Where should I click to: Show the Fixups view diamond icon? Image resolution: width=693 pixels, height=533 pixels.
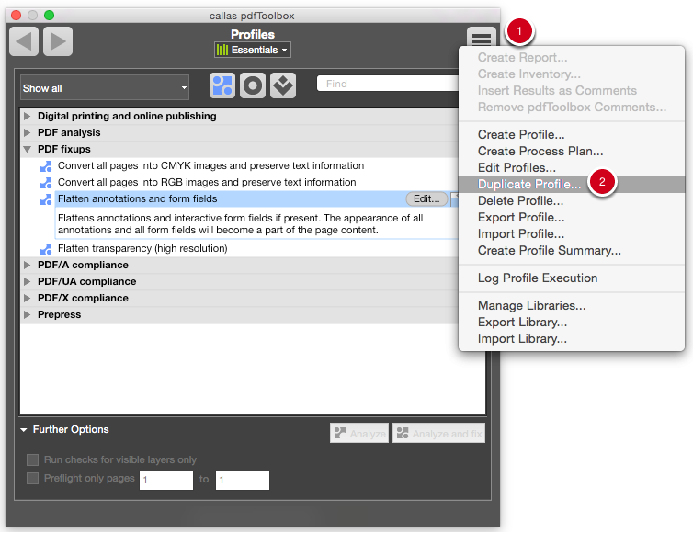point(283,85)
